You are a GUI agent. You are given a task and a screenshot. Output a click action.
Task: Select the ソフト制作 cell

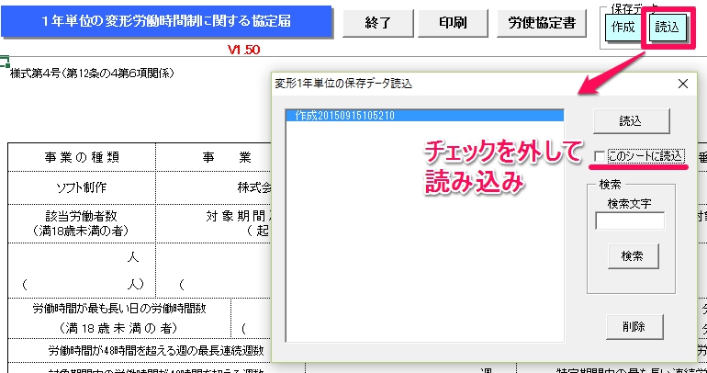82,187
